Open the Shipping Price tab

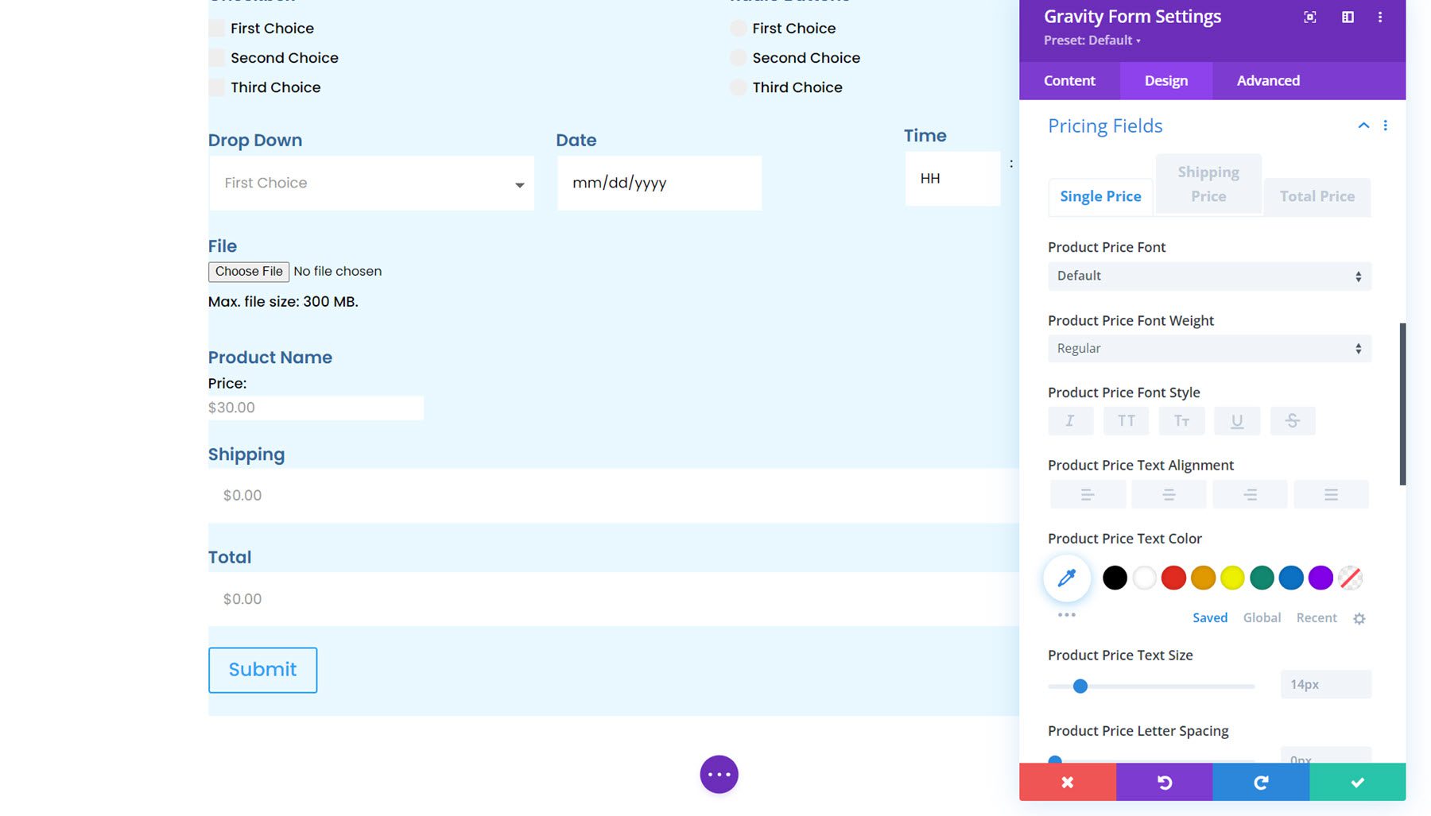click(1207, 184)
